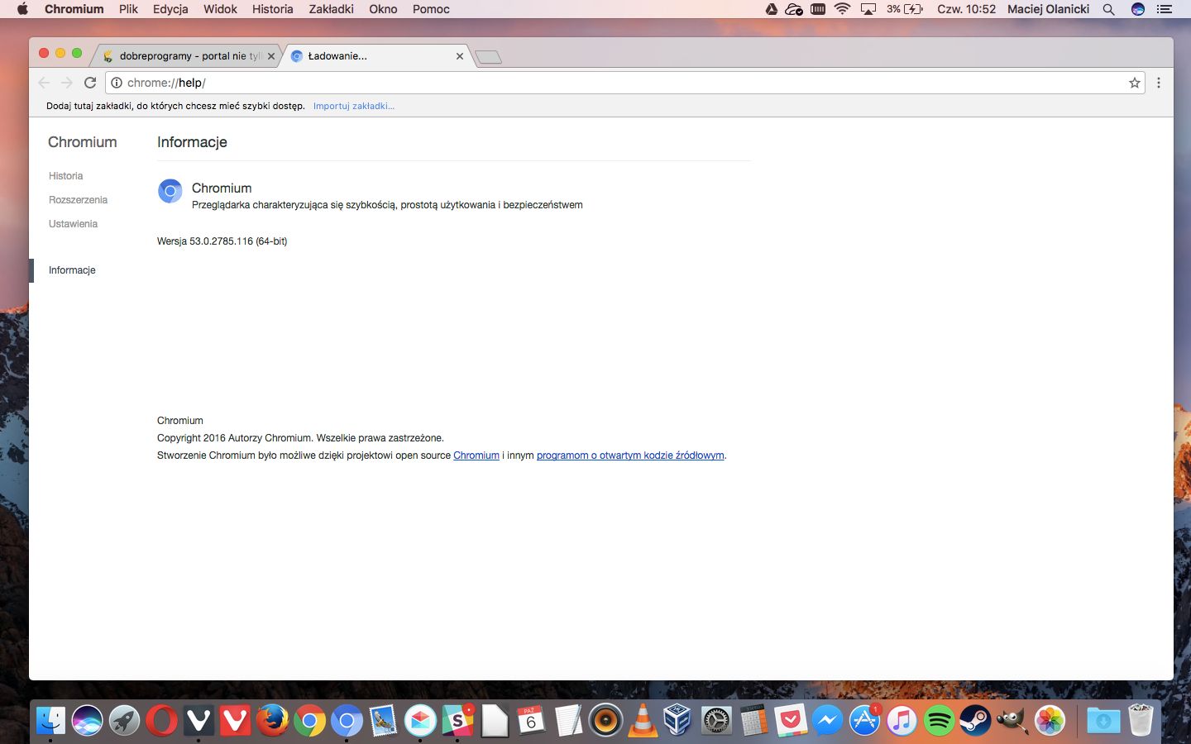Launch iTunes from the dock
The image size is (1191, 744).
click(x=902, y=721)
